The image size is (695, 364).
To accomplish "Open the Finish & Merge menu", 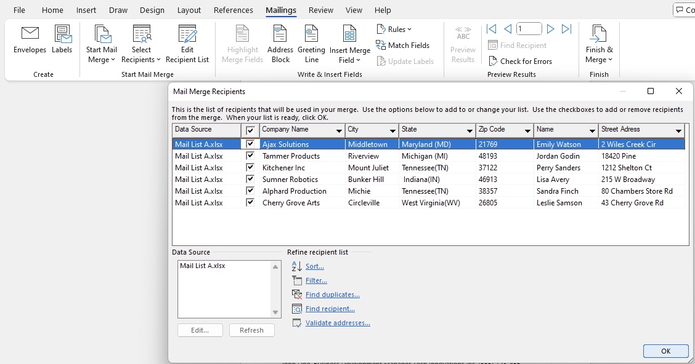I will click(599, 44).
